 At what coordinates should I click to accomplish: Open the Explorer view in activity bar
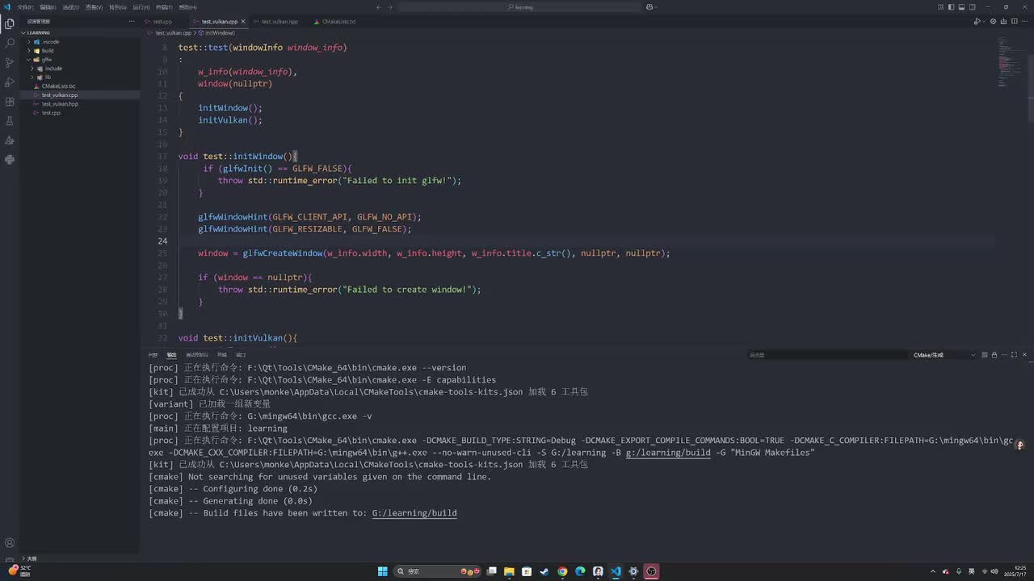pyautogui.click(x=10, y=23)
